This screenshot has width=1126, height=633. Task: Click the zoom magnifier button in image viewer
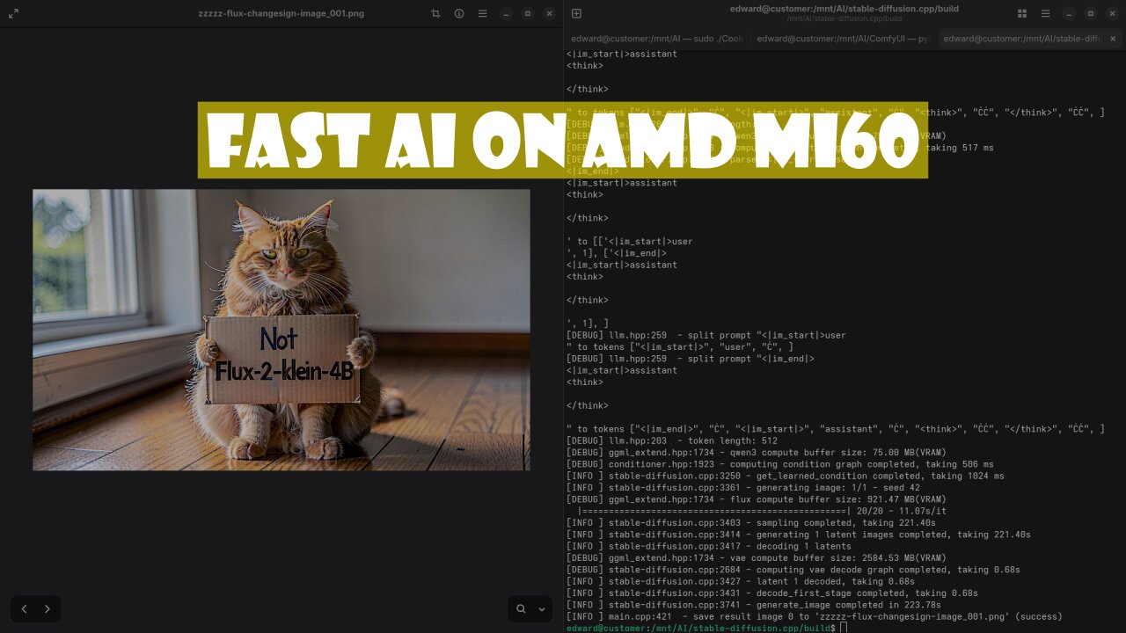[x=521, y=608]
